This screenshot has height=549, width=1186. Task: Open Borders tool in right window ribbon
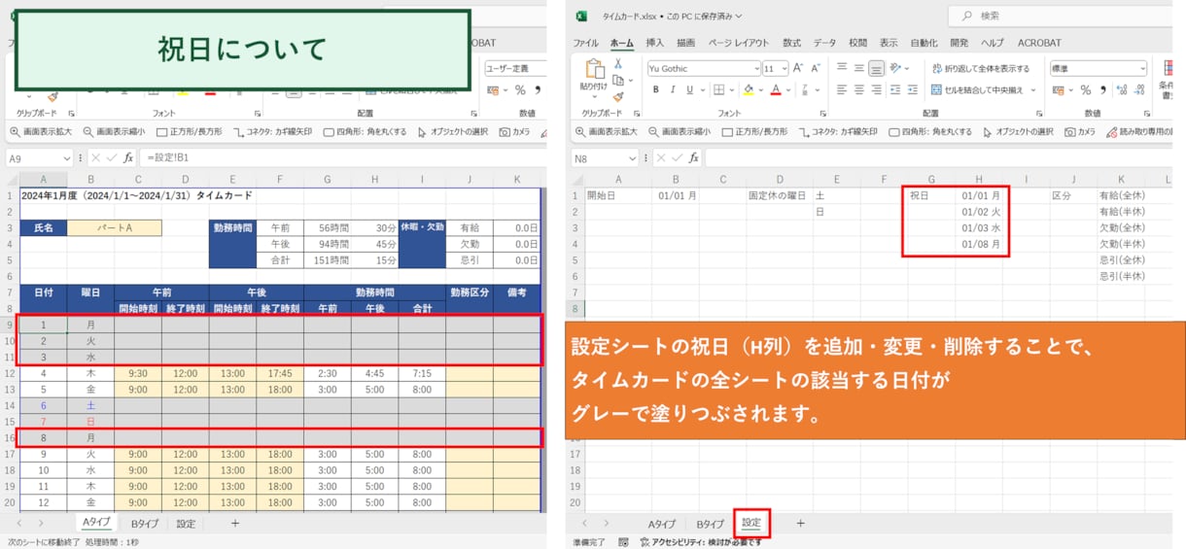point(718,89)
